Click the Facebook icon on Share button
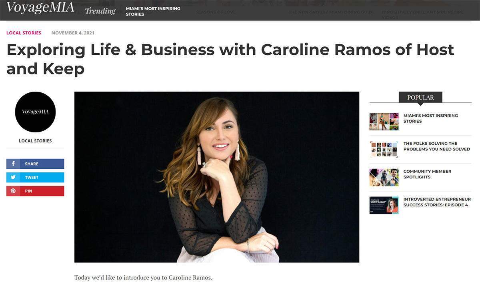 [13, 164]
